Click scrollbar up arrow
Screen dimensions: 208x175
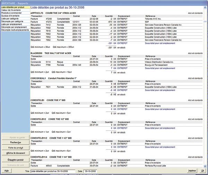tap(205, 8)
